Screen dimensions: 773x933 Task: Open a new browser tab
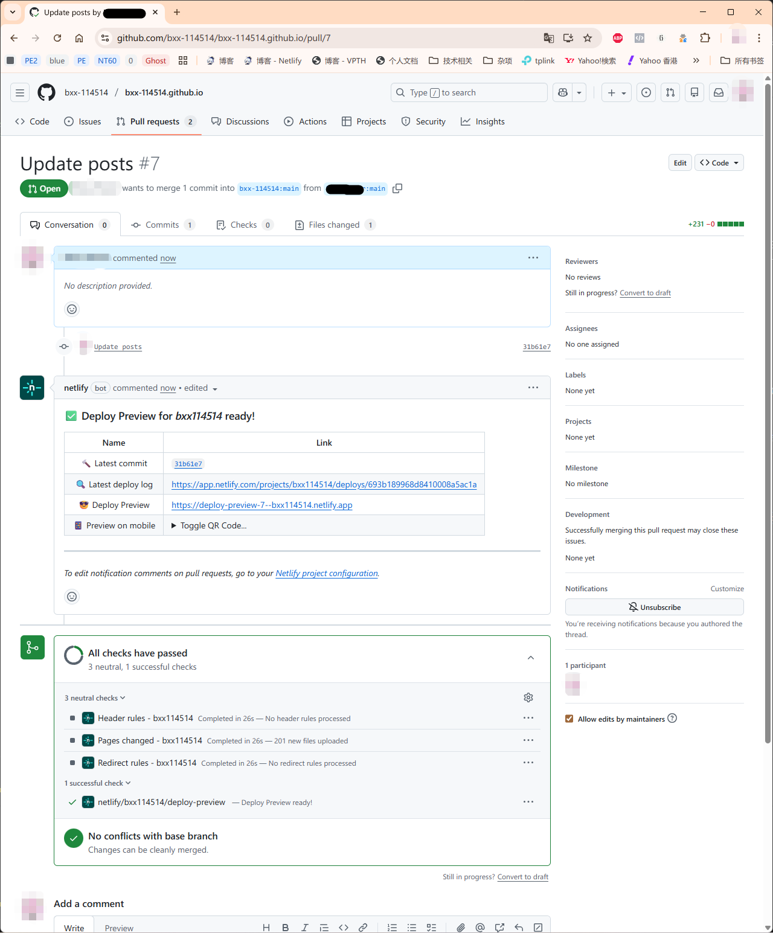tap(177, 12)
